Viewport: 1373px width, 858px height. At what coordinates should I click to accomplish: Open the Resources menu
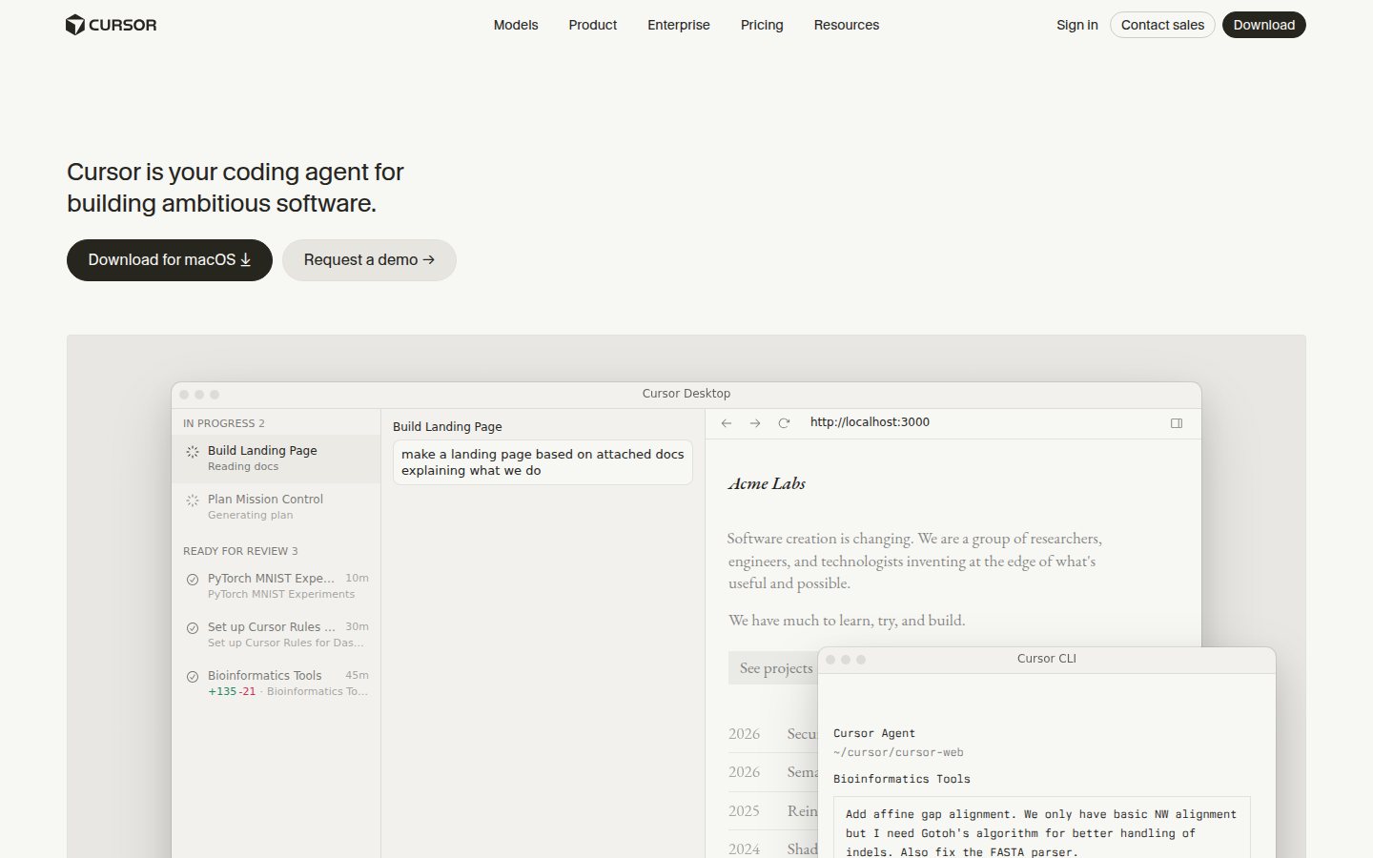pos(847,25)
